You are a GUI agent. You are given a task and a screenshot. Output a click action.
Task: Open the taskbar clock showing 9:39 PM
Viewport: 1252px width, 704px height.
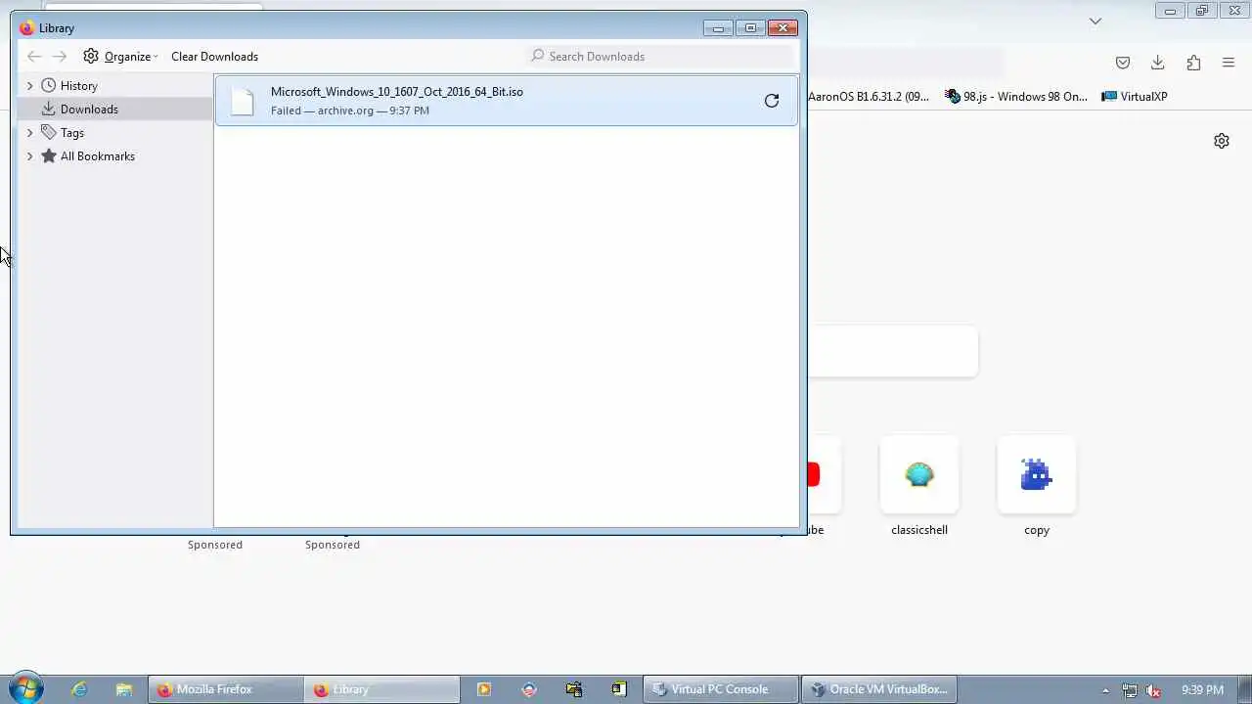[1202, 690]
